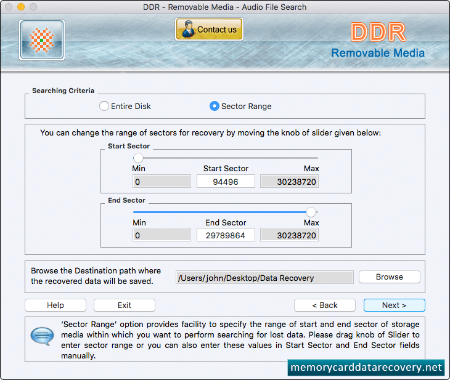Click the End Sector Min field
Viewport: 450px width, 380px height.
tap(162, 235)
